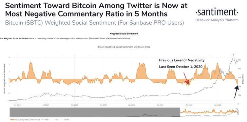Click chart title 'Bitcoin Weighted Social Sentiment VS Bitcoin Price'
247x122 pixels.
[123, 47]
